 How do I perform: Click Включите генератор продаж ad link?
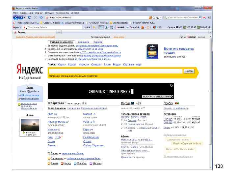point(179,51)
